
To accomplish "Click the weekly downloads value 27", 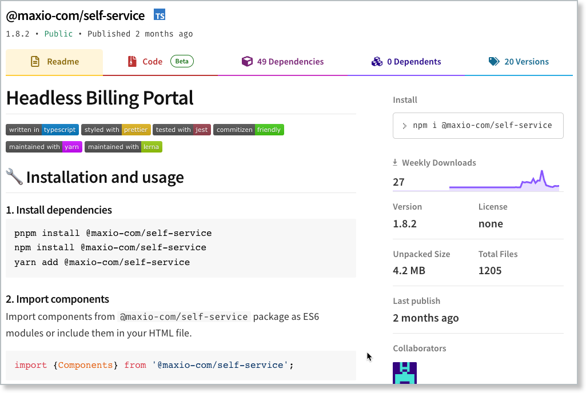I will [398, 182].
